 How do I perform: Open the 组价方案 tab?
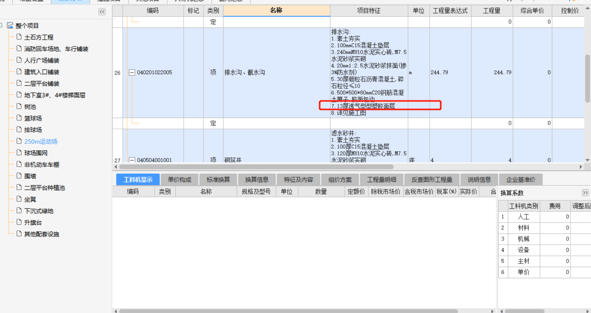pos(340,179)
